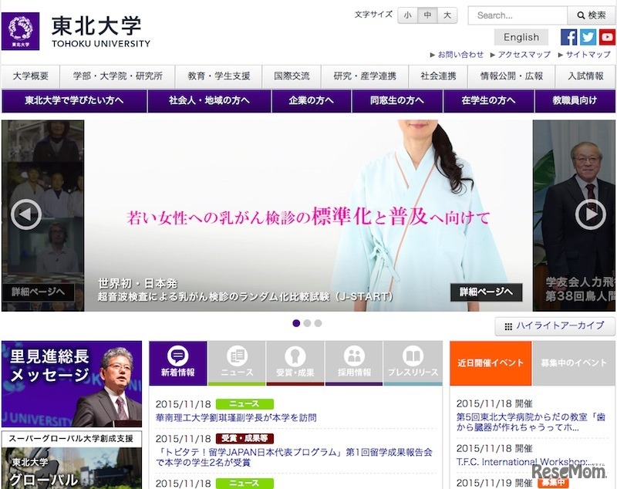Click the Tohoku University logo emblem

coord(25,31)
